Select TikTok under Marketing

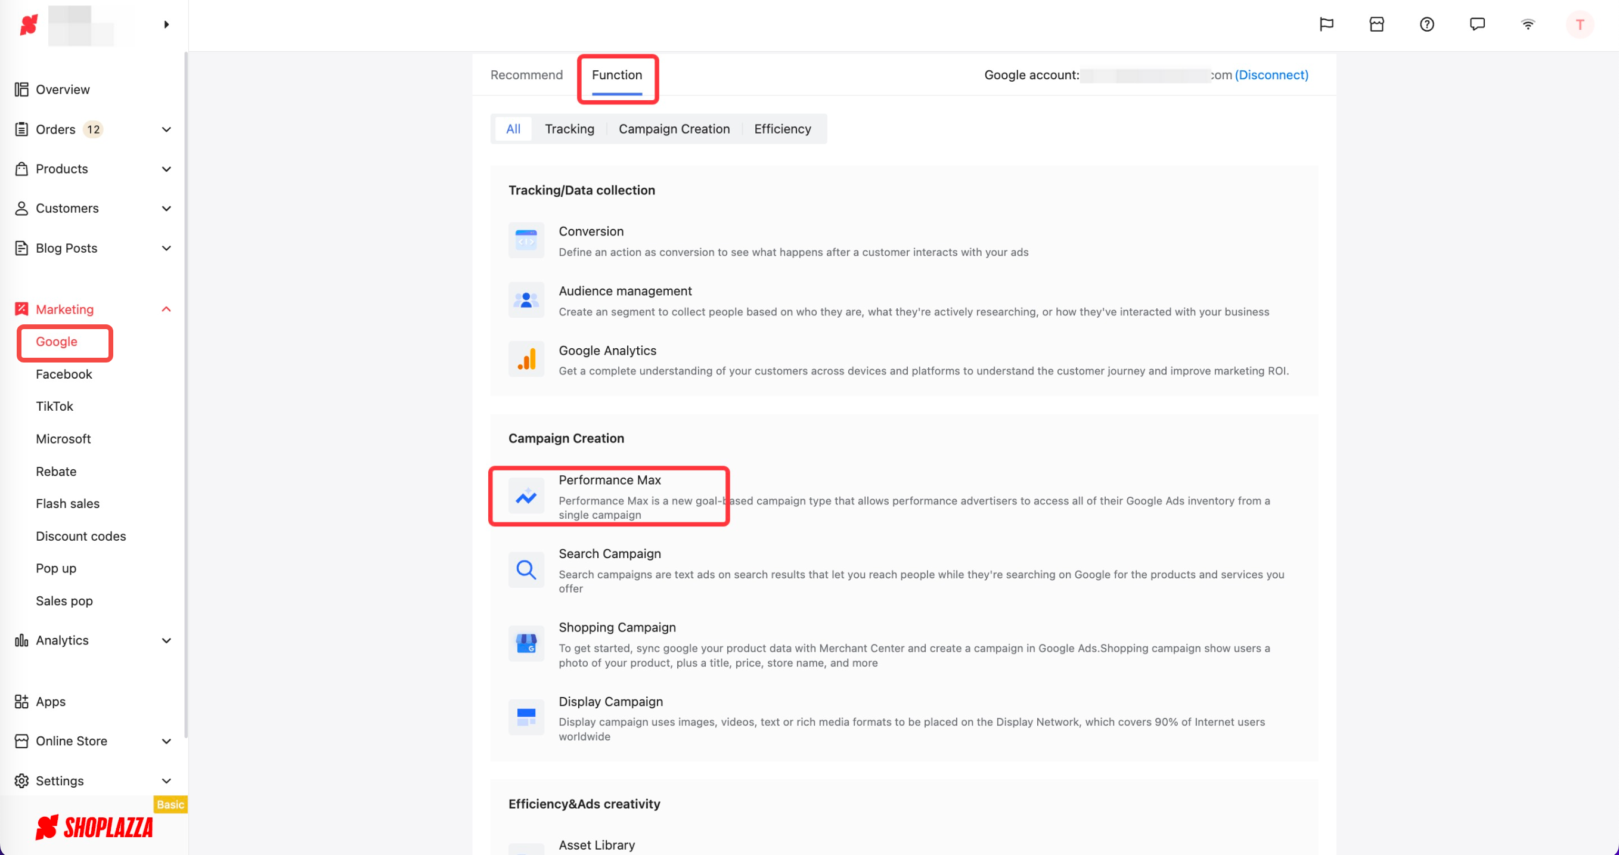pyautogui.click(x=54, y=406)
